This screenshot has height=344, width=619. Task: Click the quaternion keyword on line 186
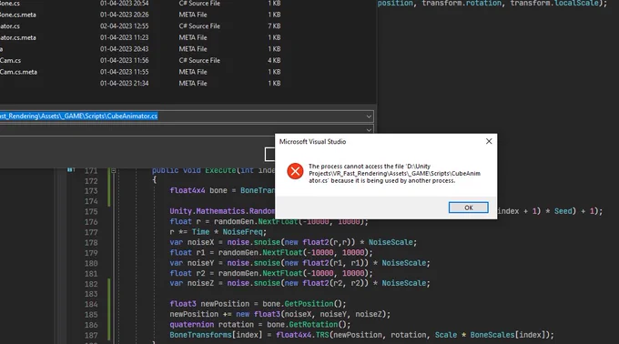pyautogui.click(x=192, y=325)
